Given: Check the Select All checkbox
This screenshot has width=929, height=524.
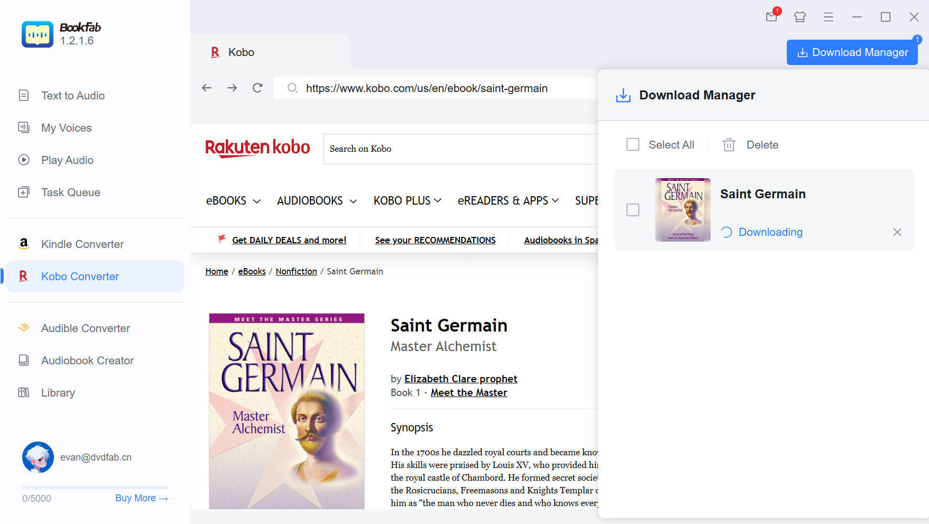Looking at the screenshot, I should tap(633, 144).
